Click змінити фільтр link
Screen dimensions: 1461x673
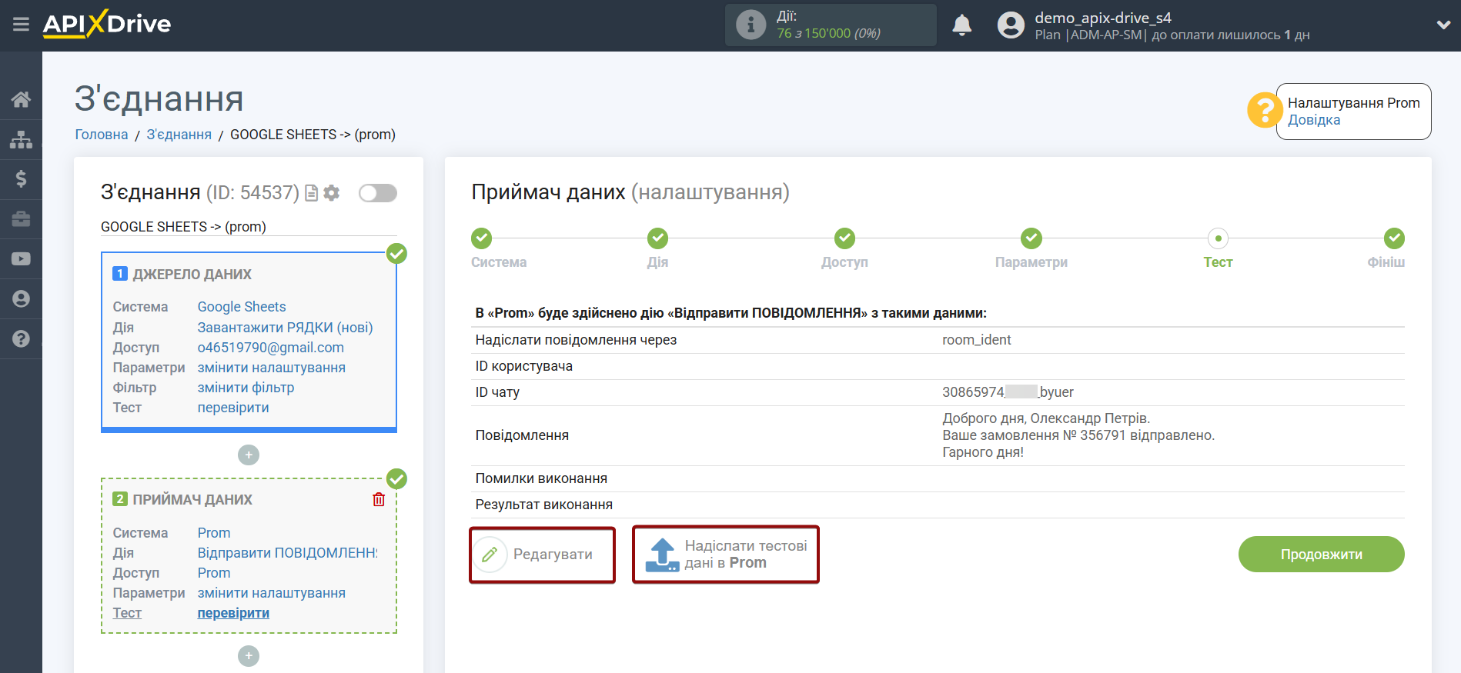pyautogui.click(x=246, y=388)
